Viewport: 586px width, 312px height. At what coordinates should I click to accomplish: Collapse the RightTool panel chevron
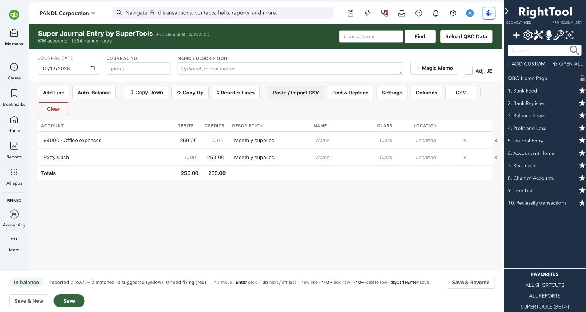(507, 11)
